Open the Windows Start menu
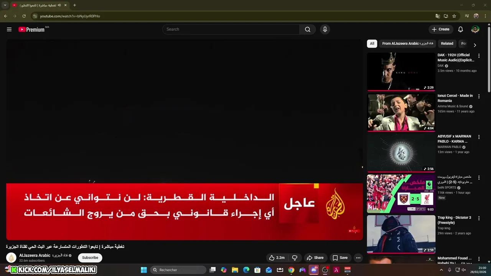 (x=144, y=270)
